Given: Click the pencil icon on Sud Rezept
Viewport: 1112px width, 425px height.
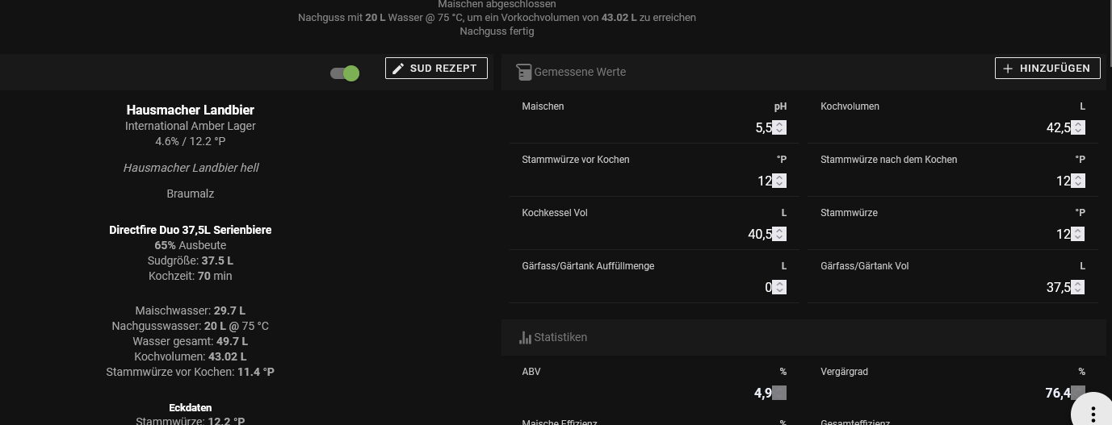Looking at the screenshot, I should pyautogui.click(x=398, y=69).
